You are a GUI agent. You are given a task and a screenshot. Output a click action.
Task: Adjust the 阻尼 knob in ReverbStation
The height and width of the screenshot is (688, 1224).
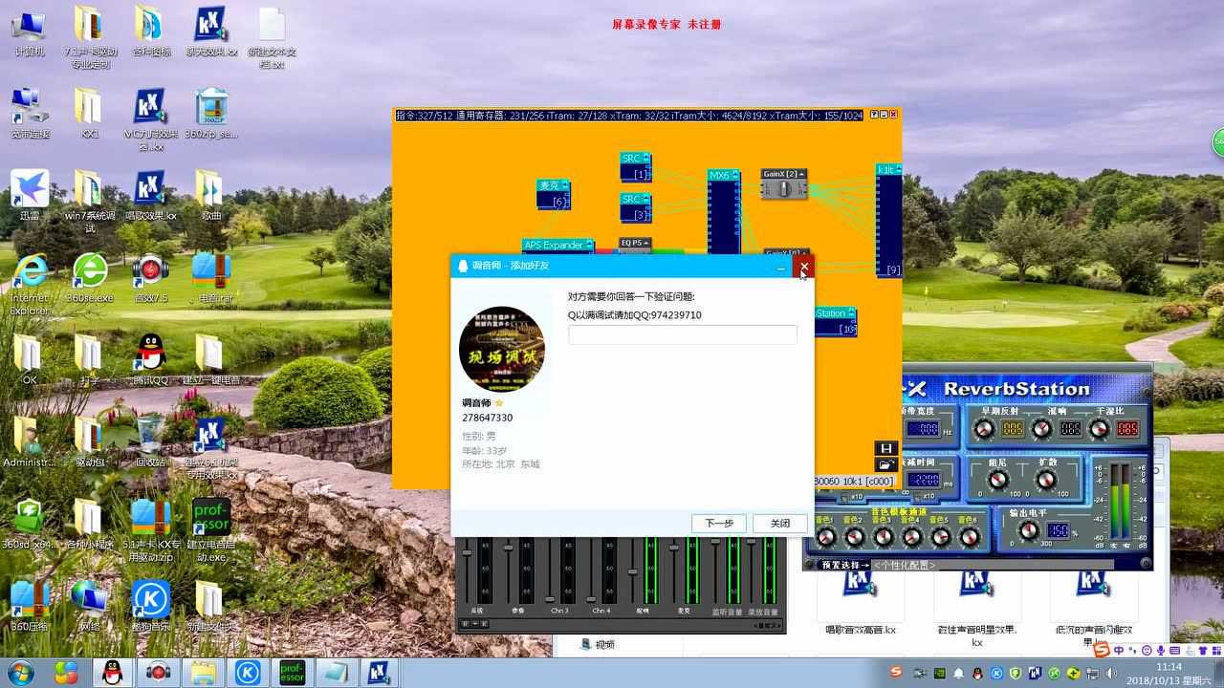coord(997,480)
